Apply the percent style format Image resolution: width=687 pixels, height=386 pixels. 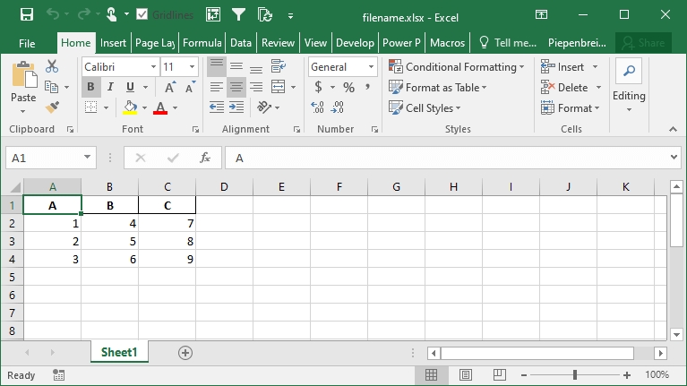click(x=348, y=87)
